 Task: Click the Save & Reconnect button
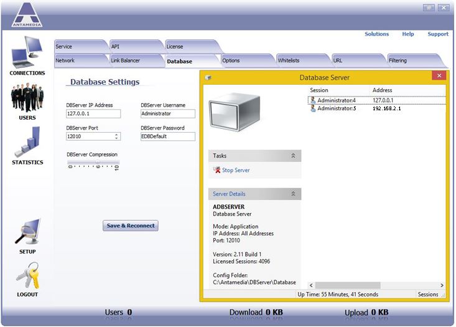[x=131, y=225]
